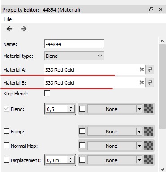Go forward with the right arrow
Screen dimensions: 166x172
coord(24,29)
